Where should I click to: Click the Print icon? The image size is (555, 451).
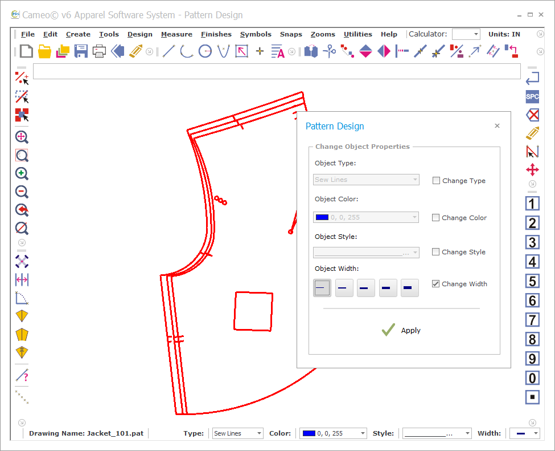tap(99, 51)
